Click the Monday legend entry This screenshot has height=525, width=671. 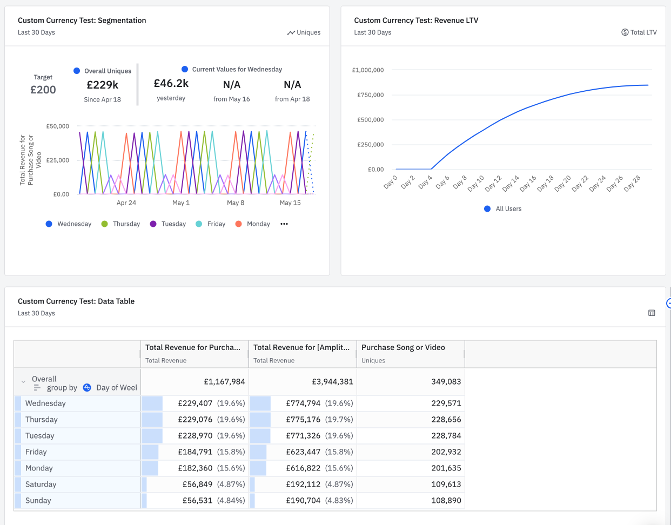253,224
